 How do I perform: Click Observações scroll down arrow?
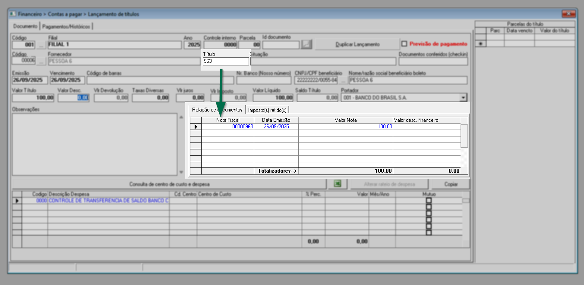tap(181, 172)
